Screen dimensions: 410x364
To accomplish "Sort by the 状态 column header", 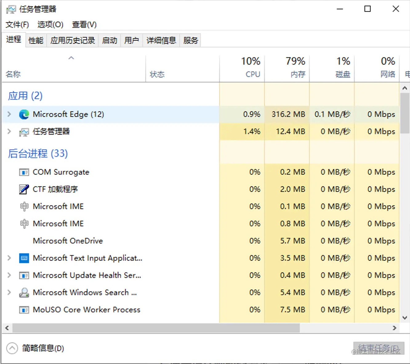I will (x=183, y=69).
